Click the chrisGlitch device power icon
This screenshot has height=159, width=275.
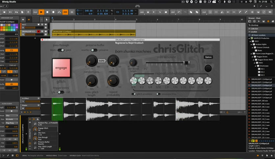pyautogui.click(x=30, y=119)
